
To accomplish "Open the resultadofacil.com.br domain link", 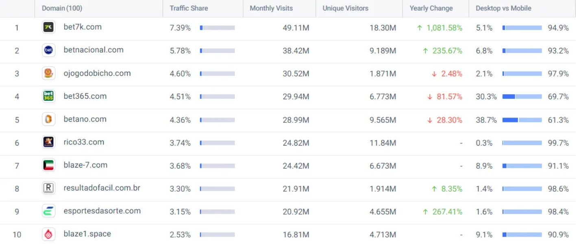I will pyautogui.click(x=102, y=188).
